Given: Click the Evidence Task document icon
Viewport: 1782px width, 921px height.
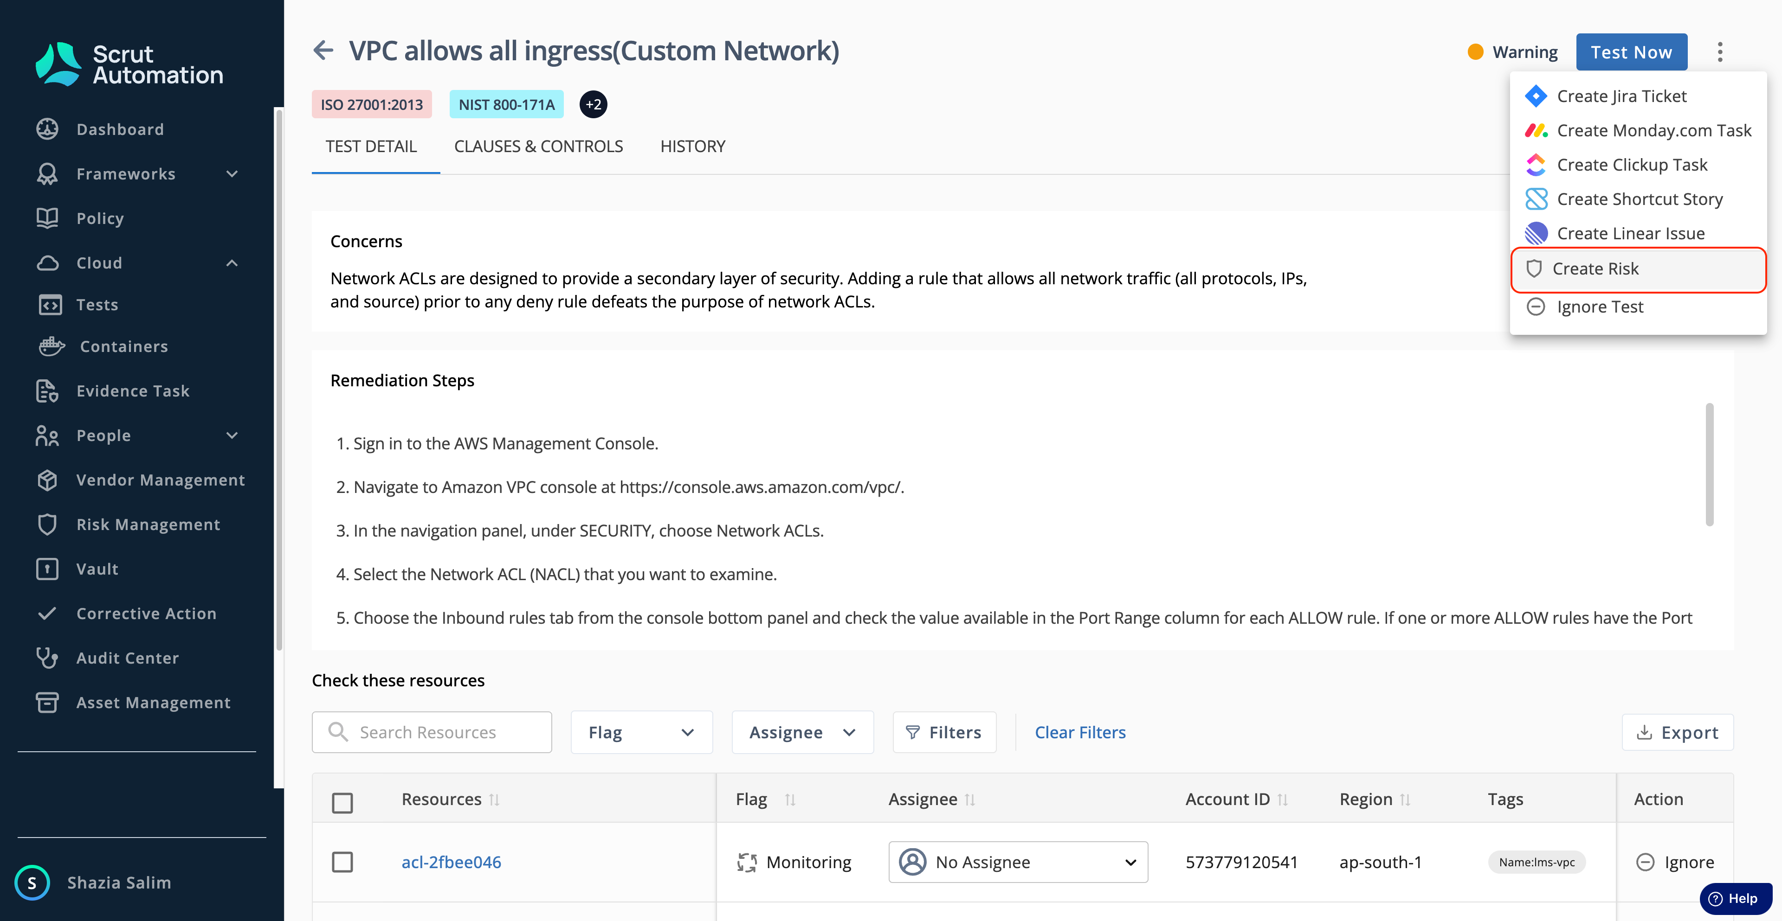Looking at the screenshot, I should (x=47, y=391).
